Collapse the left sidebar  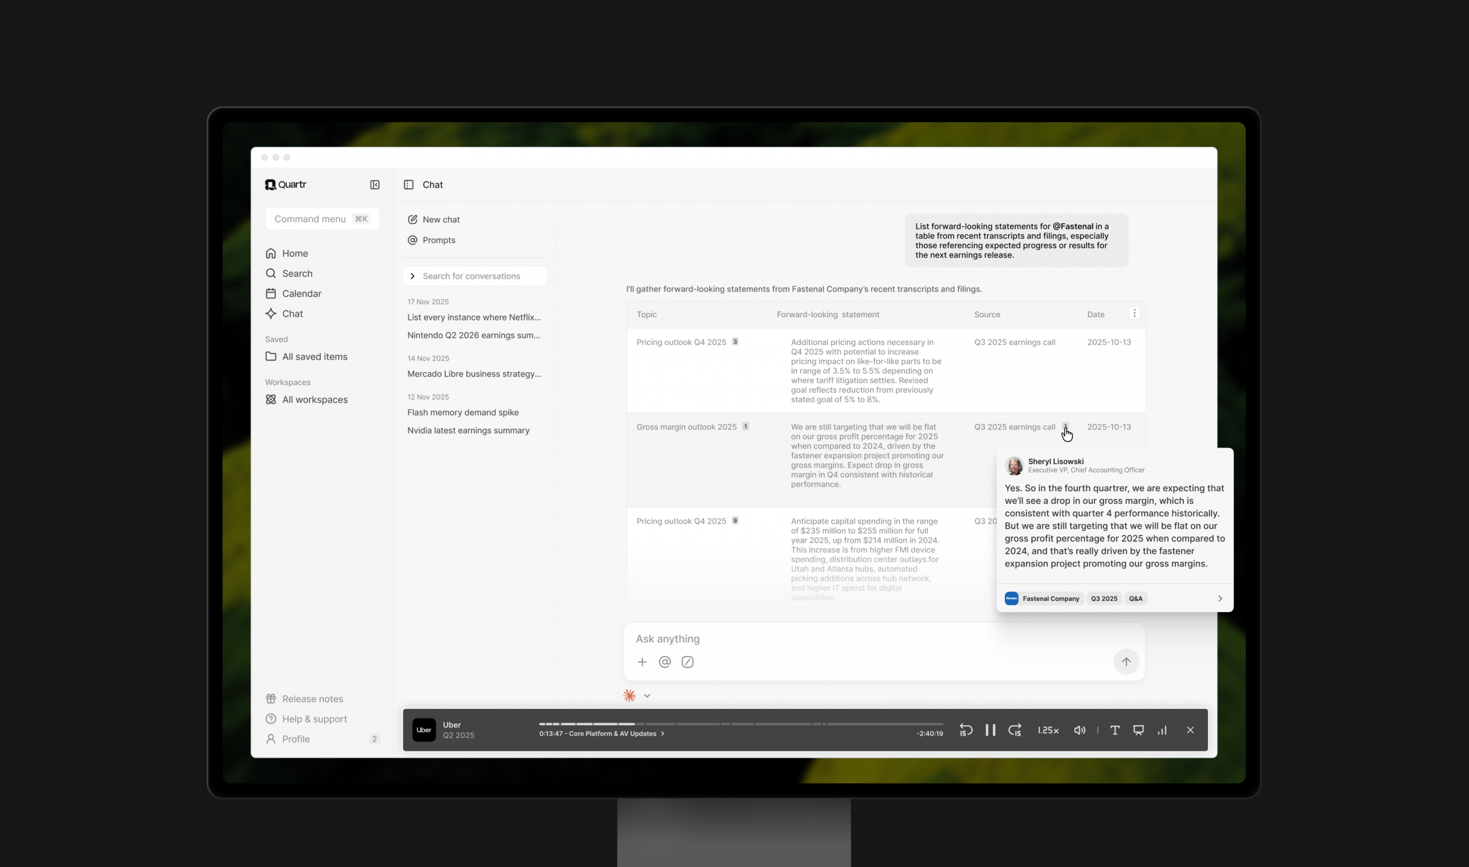(375, 185)
